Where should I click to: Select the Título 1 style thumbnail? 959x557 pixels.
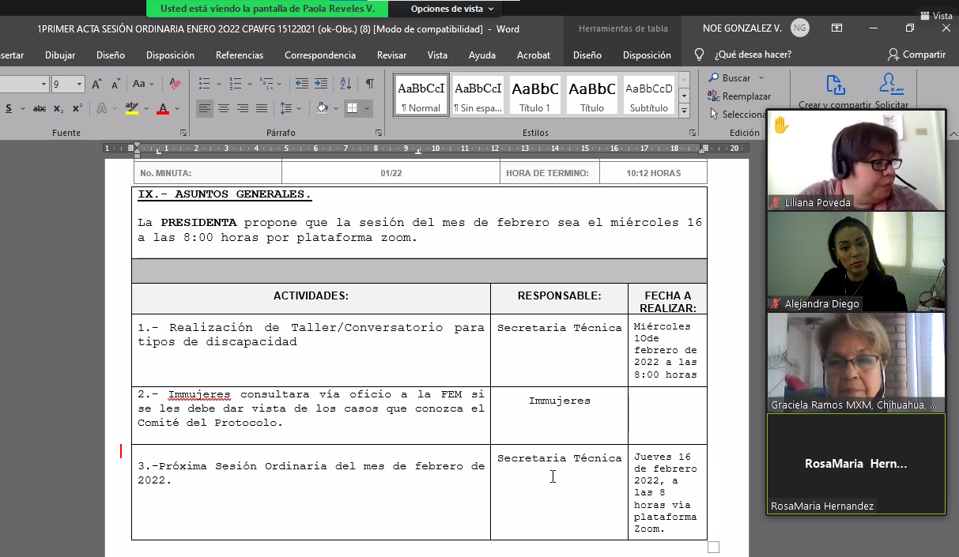click(x=535, y=95)
